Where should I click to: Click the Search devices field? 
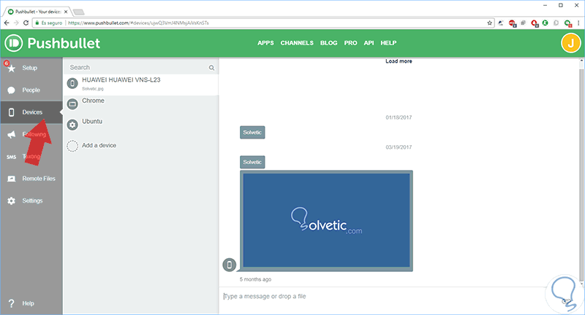pos(141,67)
